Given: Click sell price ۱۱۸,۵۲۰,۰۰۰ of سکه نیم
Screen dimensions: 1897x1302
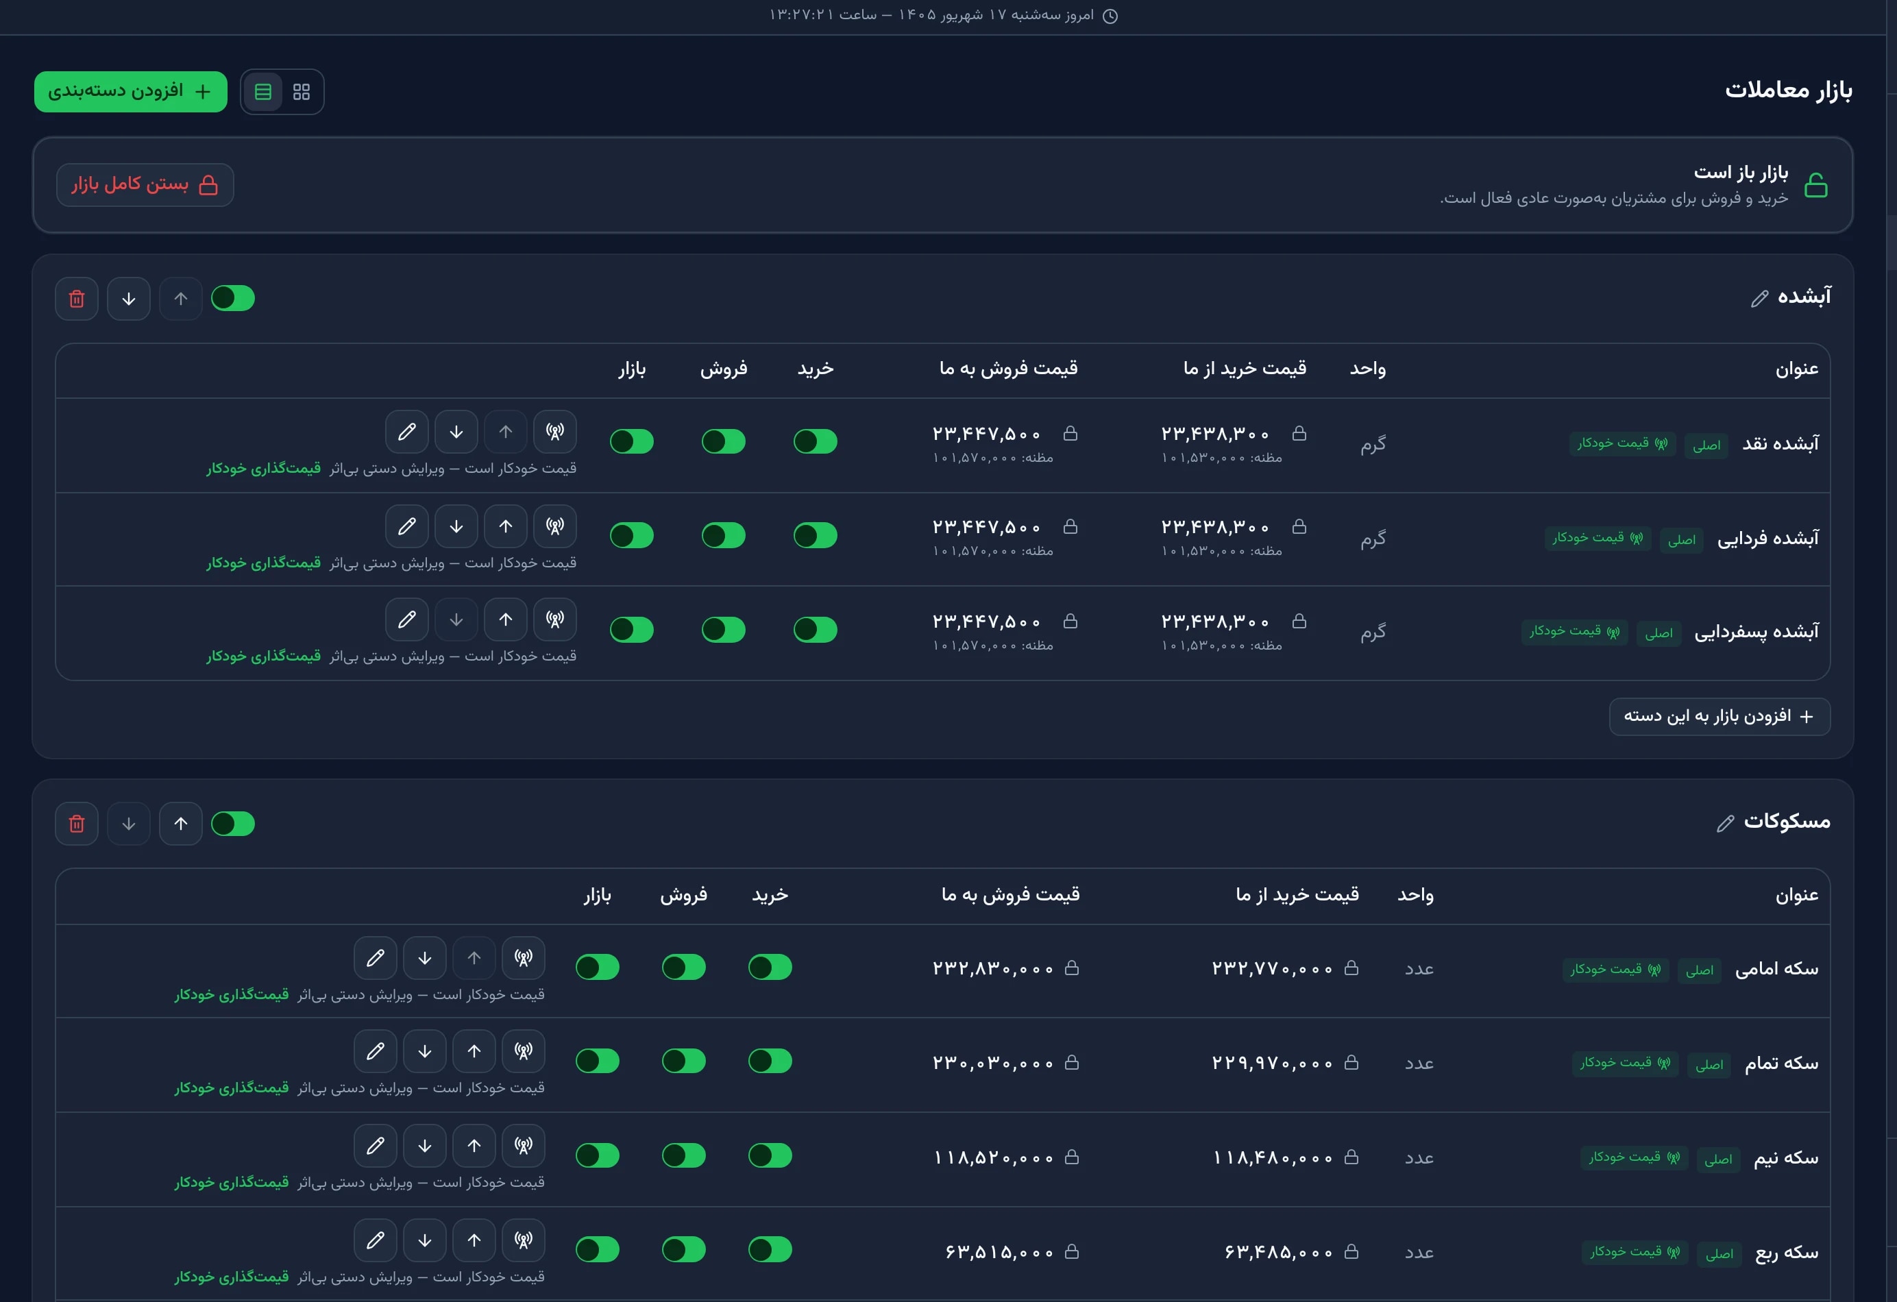Looking at the screenshot, I should coord(994,1157).
